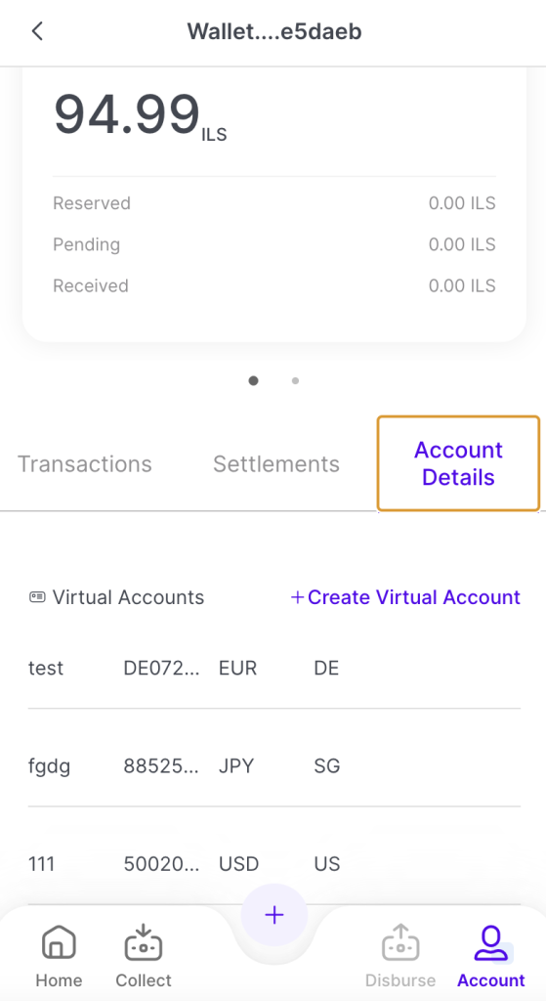Screen dimensions: 546x1001
Task: Go to the first carousel page dot
Action: (x=253, y=380)
